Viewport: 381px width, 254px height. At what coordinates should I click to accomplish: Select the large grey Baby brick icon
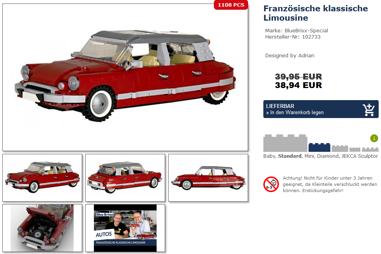pos(285,143)
